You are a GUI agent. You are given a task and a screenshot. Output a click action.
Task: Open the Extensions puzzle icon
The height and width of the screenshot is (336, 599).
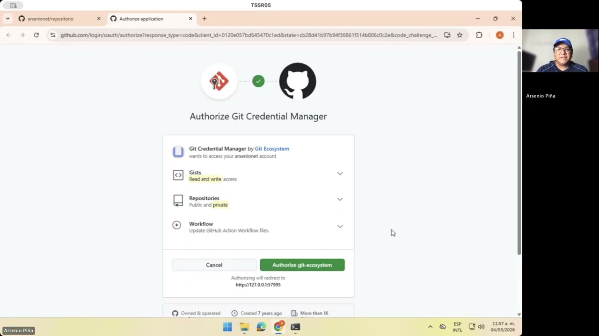pos(479,35)
